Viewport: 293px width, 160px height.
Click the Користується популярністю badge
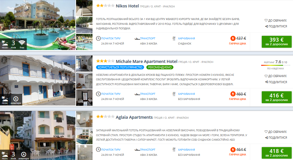point(120,67)
